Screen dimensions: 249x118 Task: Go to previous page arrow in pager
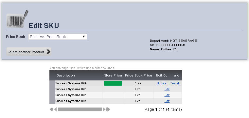tap(55, 110)
